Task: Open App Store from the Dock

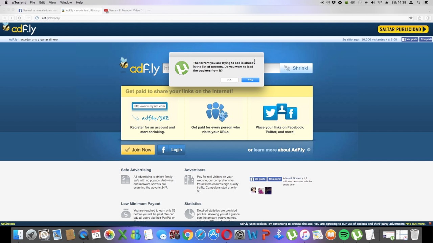Action: point(214,235)
